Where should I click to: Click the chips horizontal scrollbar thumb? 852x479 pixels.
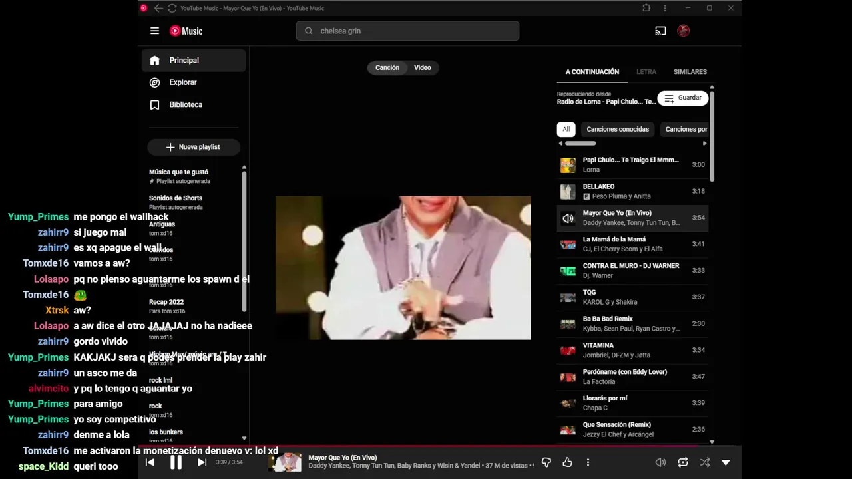pos(580,143)
